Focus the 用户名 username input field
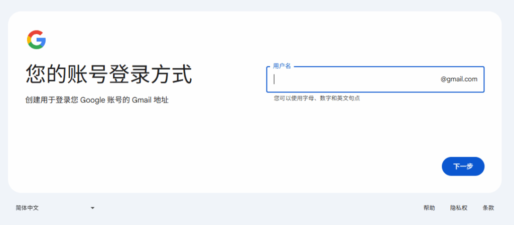 tap(375, 79)
